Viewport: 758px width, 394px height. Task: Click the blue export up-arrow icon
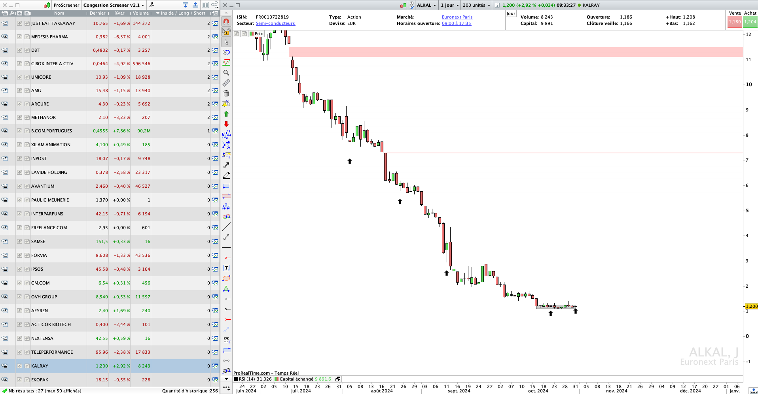click(x=195, y=5)
